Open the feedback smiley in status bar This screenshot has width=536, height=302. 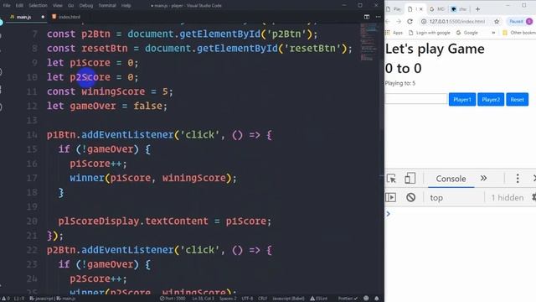(366, 299)
